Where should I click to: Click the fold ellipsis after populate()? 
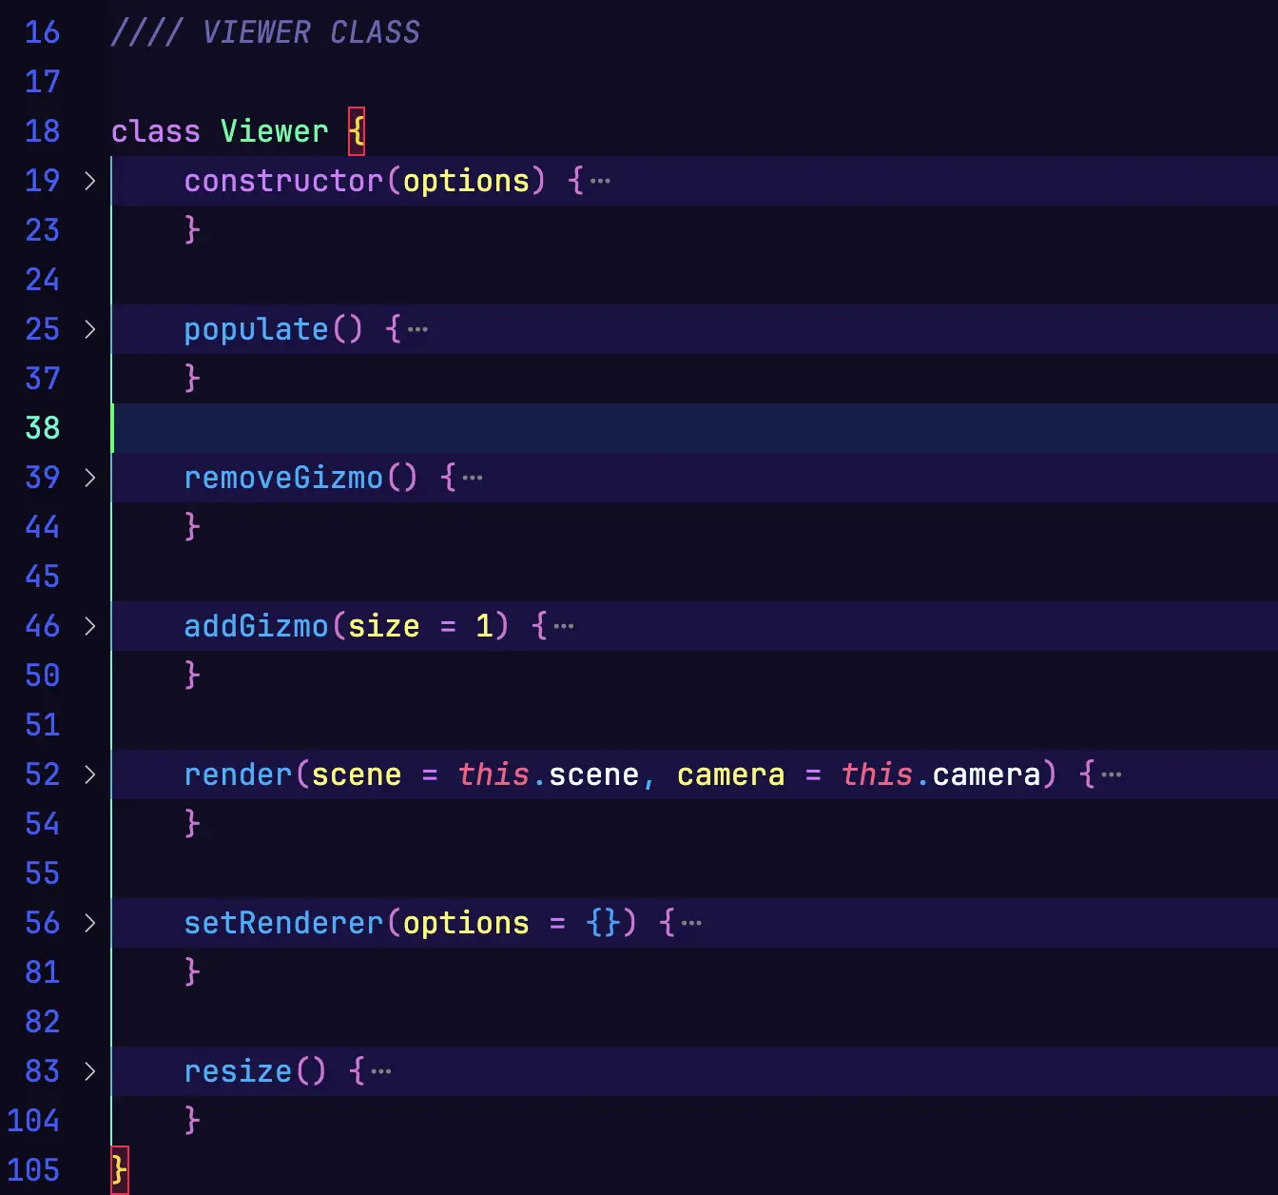(x=417, y=330)
